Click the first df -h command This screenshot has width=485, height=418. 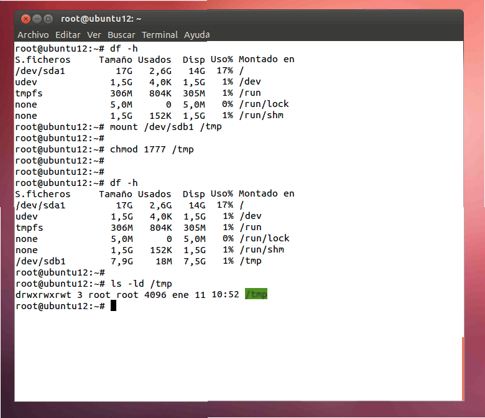(124, 49)
